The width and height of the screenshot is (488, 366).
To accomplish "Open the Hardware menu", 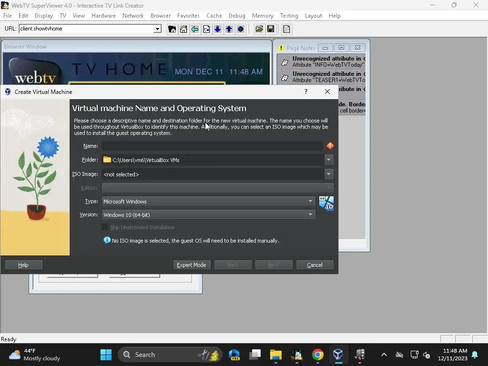I will click(x=103, y=16).
